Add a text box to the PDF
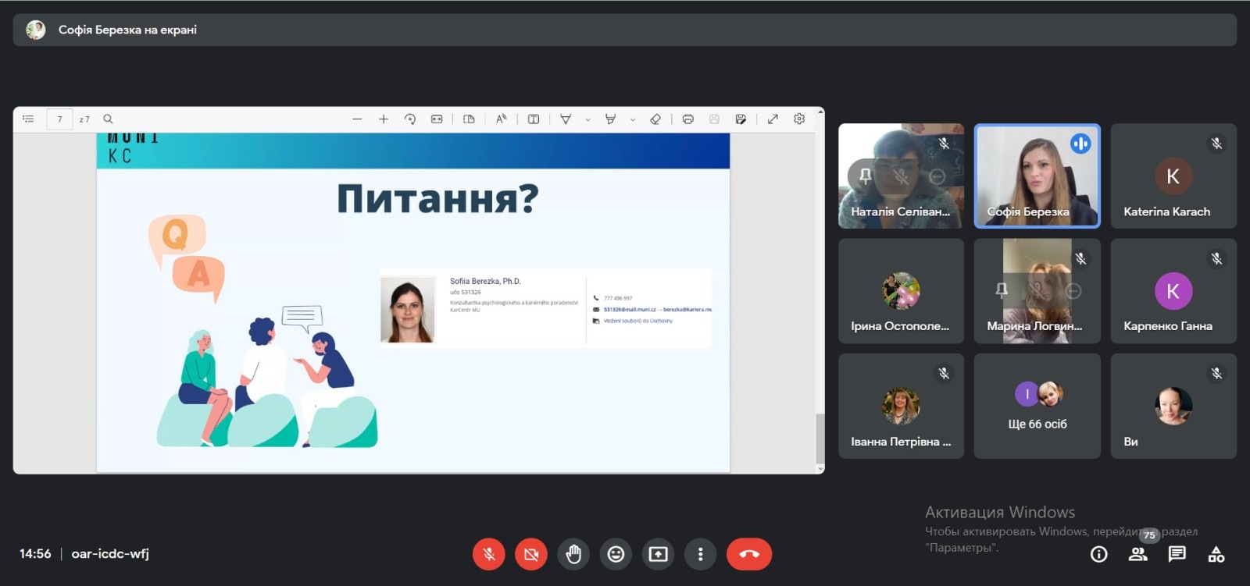 pos(534,119)
